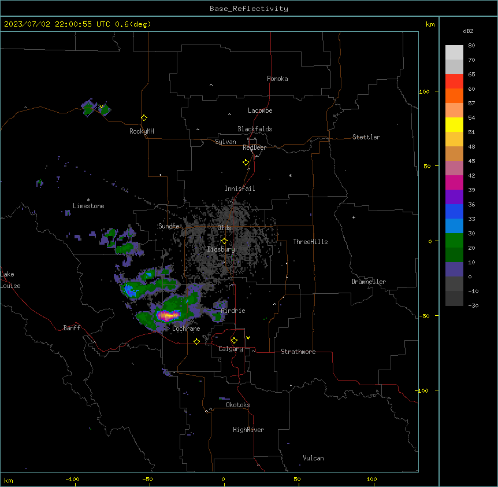Screen dimensions: 498x487
Task: Click the -50 tick on the vertical axis
Action: 425,316
